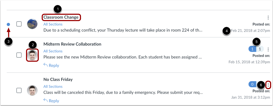The height and width of the screenshot is (106, 273).
Task: Select the Midterm Review Collaboration checkbox
Action: click(x=19, y=55)
